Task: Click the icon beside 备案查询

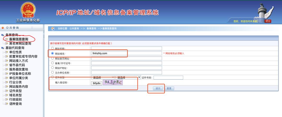Action: [x=3, y=35]
